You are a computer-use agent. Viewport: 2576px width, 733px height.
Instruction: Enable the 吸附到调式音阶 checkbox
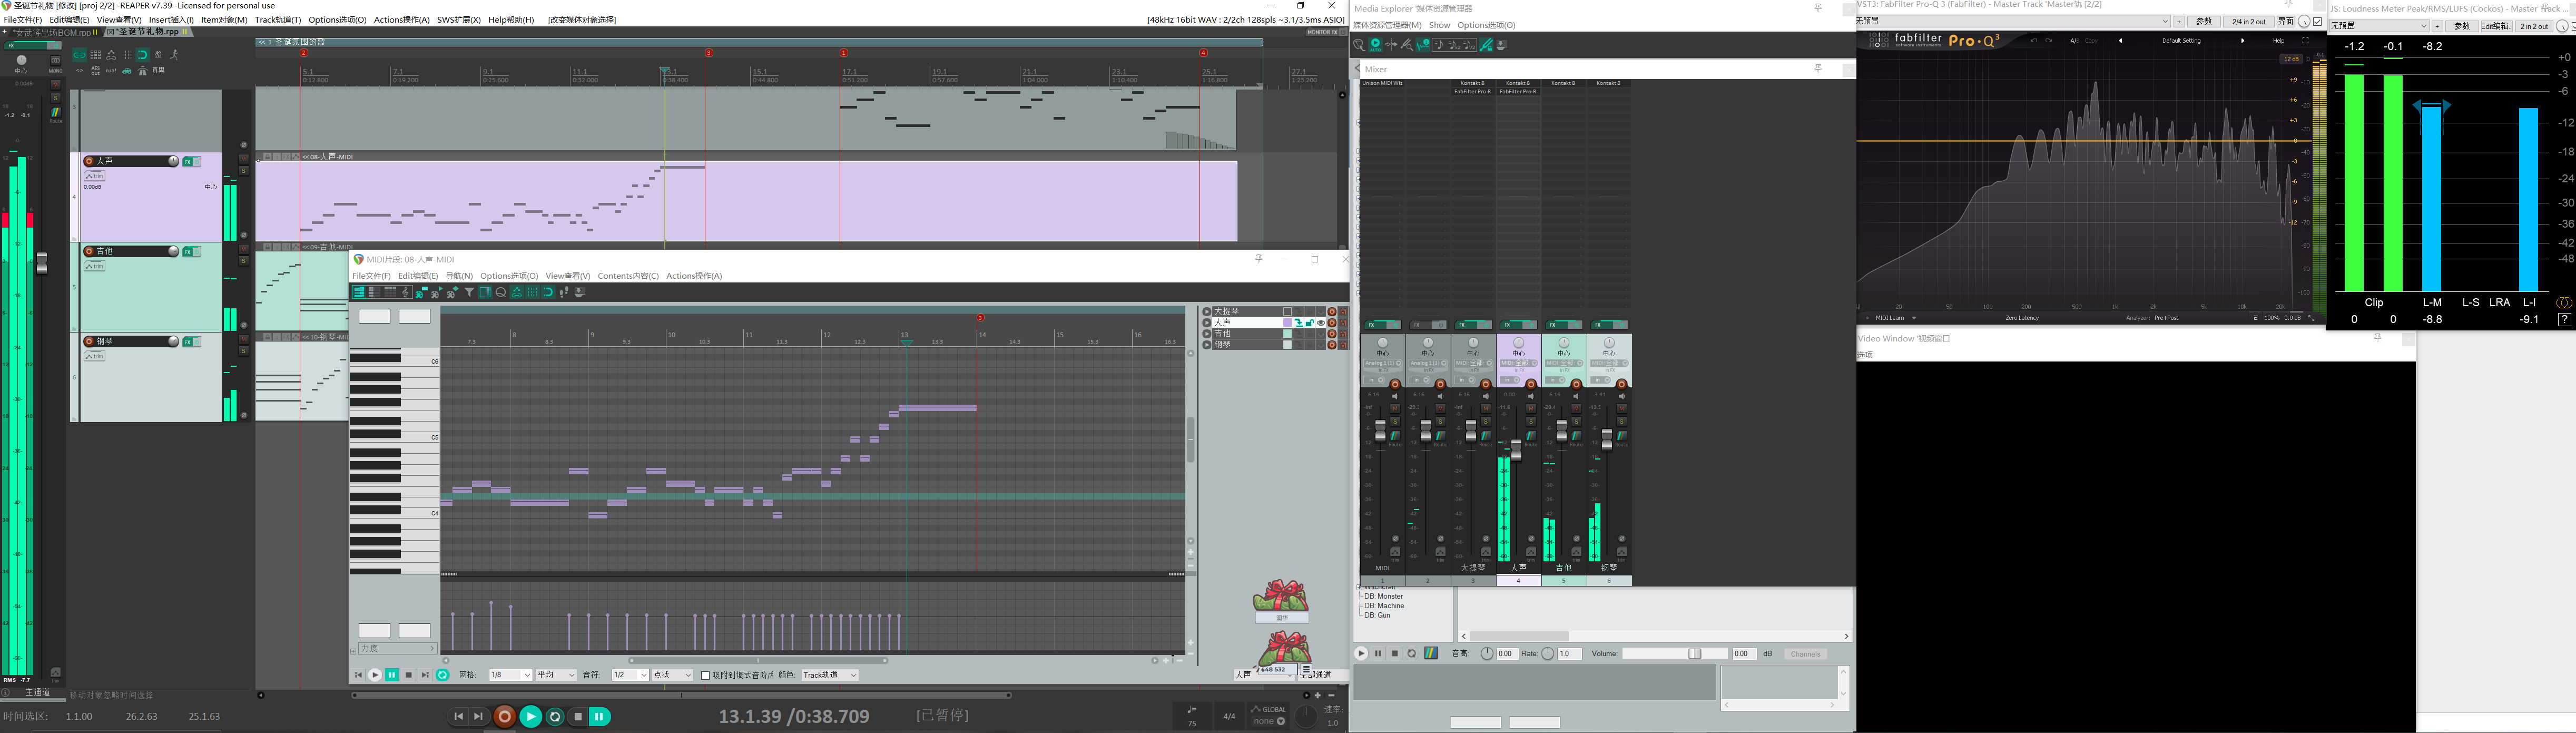pos(705,675)
